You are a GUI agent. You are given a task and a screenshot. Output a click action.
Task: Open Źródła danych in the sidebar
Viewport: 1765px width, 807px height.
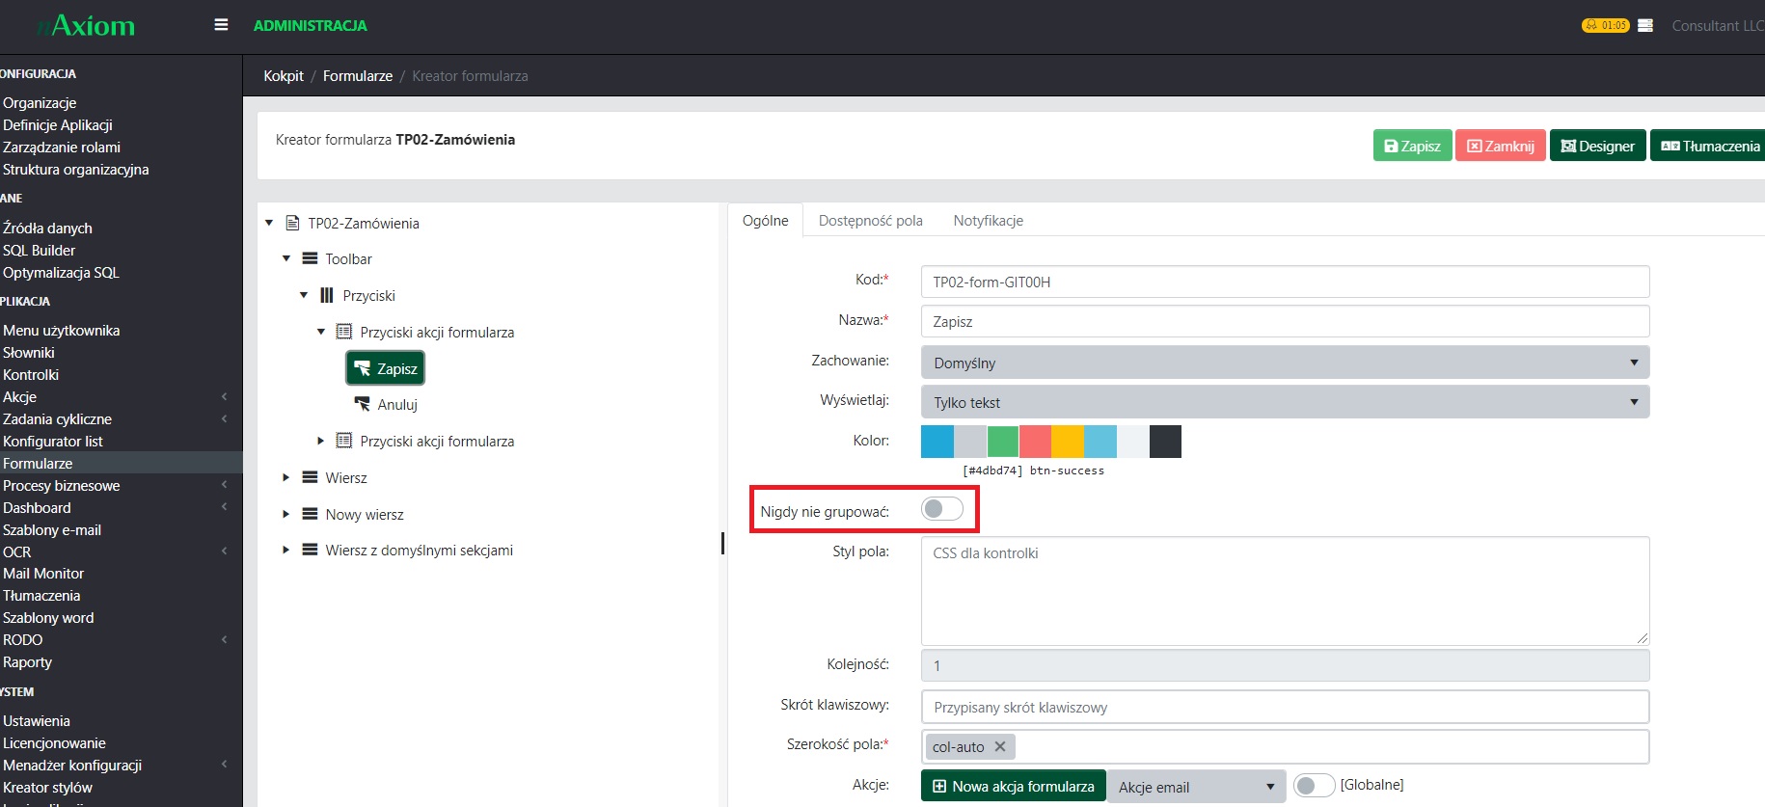[x=48, y=228]
